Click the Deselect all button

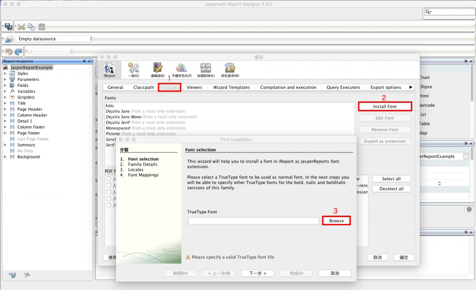pyautogui.click(x=391, y=189)
